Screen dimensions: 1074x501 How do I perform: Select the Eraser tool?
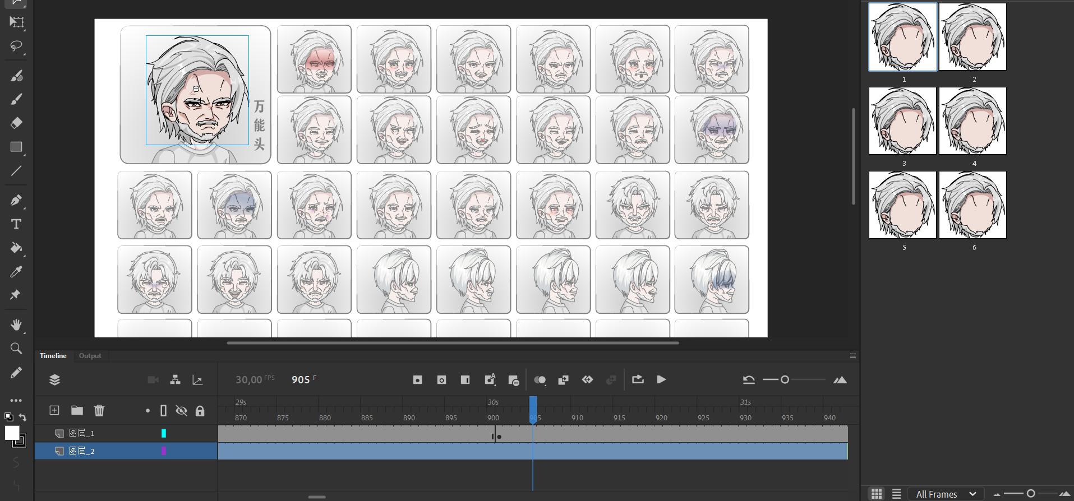pyautogui.click(x=16, y=123)
